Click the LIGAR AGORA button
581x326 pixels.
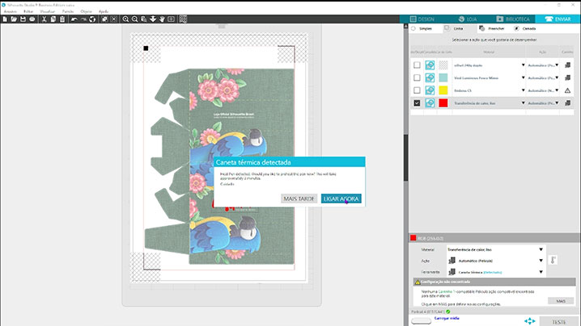coord(341,199)
